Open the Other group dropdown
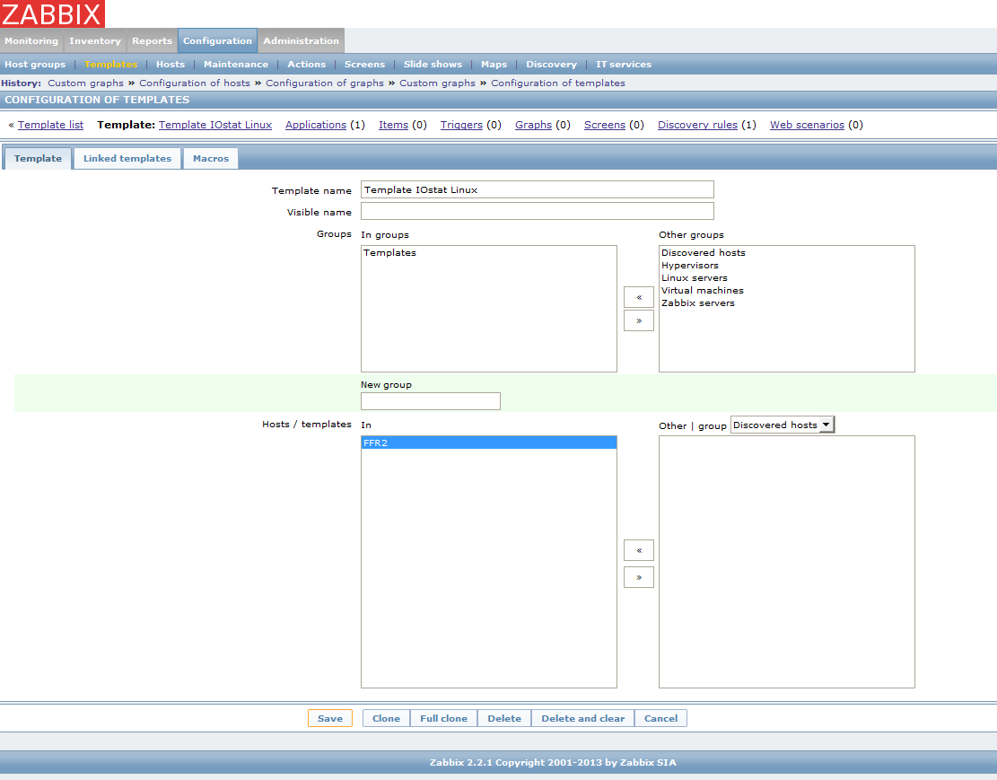 (x=783, y=425)
